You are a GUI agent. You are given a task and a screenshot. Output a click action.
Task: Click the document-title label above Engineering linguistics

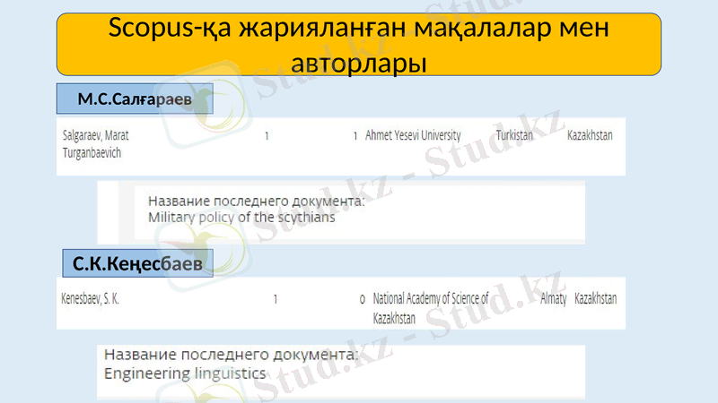point(232,355)
